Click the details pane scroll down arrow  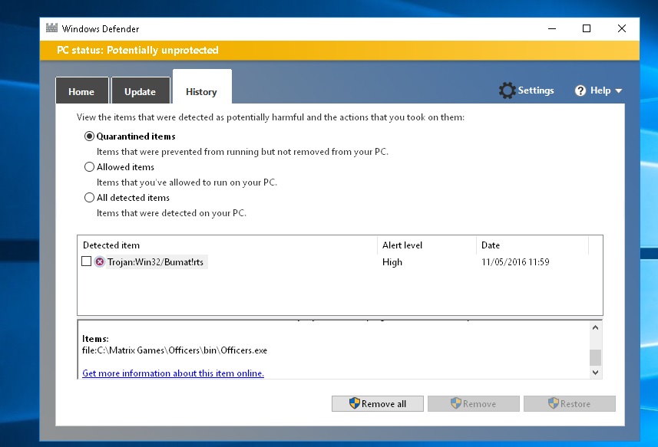595,372
